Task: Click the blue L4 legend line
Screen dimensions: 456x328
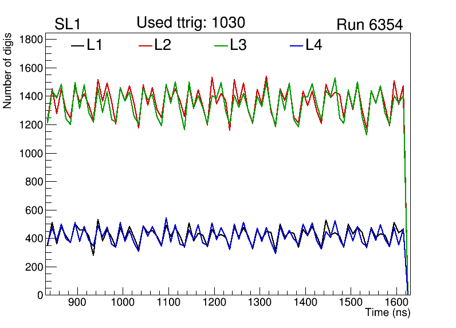Action: coord(296,46)
